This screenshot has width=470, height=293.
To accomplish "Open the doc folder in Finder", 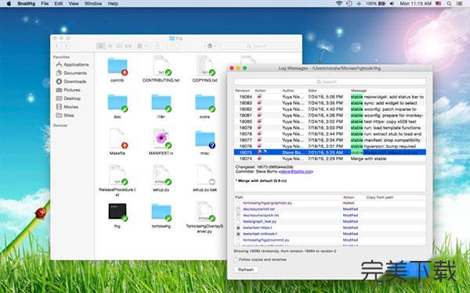I will point(117,103).
